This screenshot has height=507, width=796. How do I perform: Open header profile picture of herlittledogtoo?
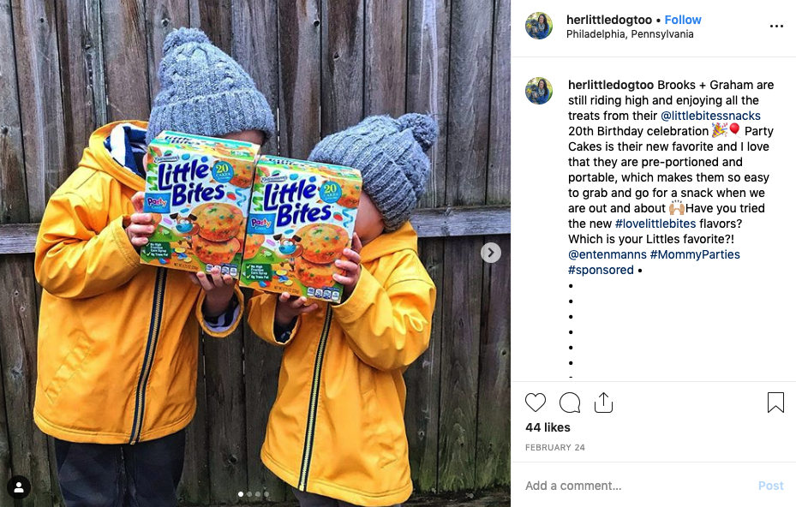tap(539, 26)
